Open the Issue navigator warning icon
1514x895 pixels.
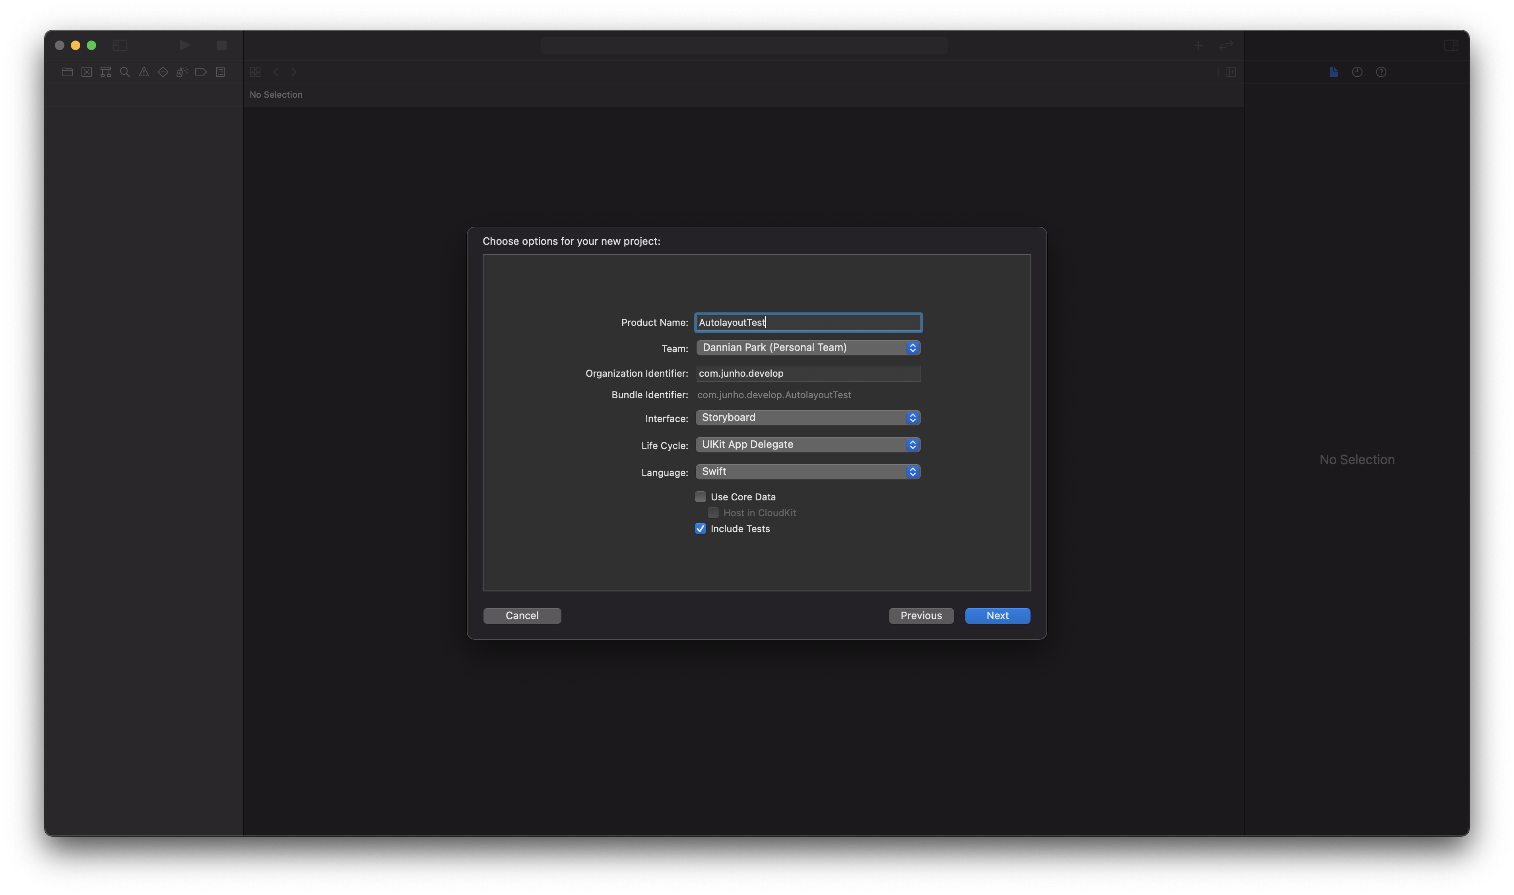point(144,72)
